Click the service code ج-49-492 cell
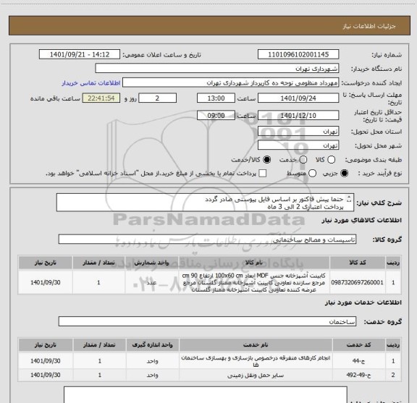Screen dimensions: 417x403 (359, 375)
